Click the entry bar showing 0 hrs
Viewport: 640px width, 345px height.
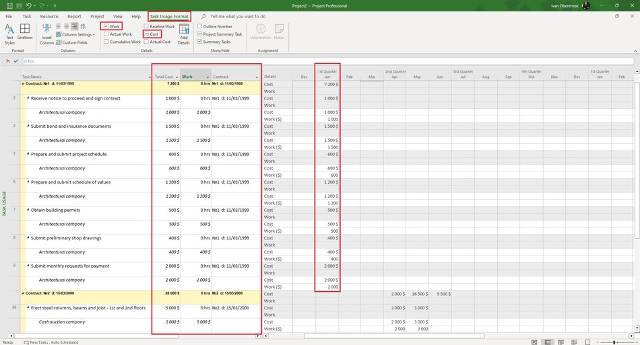point(328,61)
